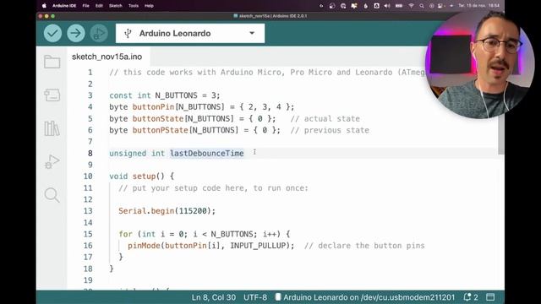Open the Arduino IDE application menu
Image resolution: width=541 pixels, height=304 pixels.
click(x=64, y=6)
